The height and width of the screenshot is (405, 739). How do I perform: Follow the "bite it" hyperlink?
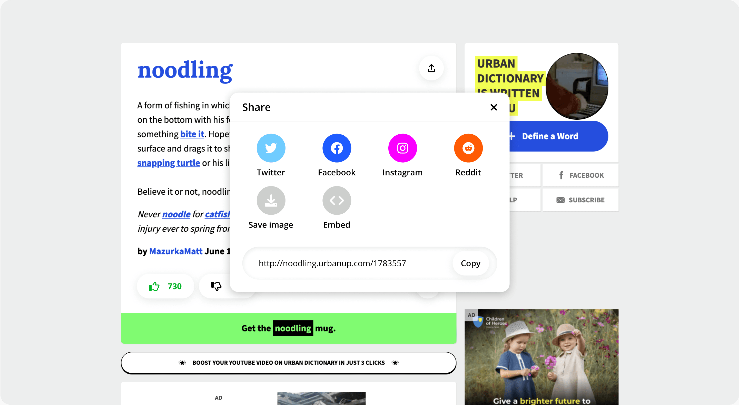(192, 134)
